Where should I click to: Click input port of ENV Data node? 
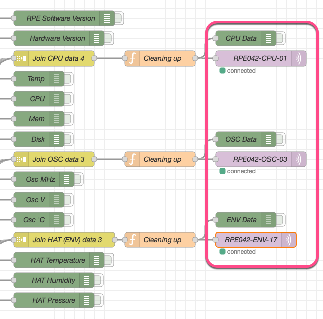216,220
